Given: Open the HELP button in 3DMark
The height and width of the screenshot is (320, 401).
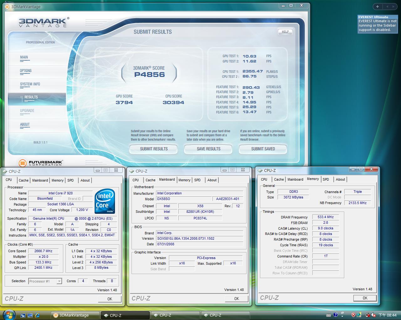Looking at the screenshot, I should [x=285, y=32].
